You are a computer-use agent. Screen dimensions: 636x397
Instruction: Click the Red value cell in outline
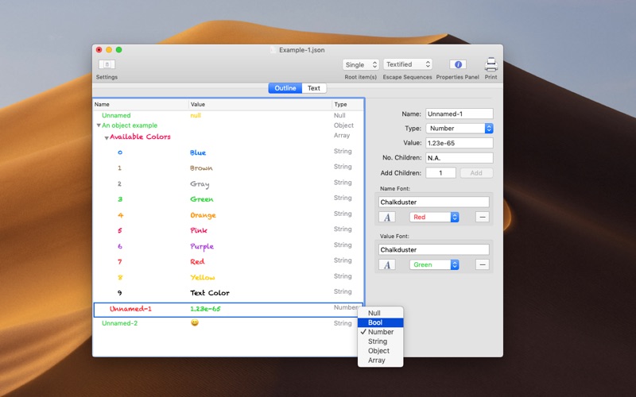click(197, 262)
